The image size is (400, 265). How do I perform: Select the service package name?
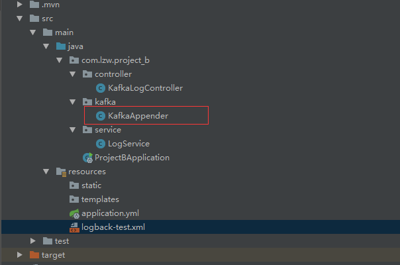(x=108, y=130)
